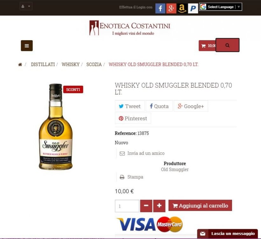Image resolution: width=261 pixels, height=239 pixels.
Task: Log in with the Amazon icon
Action: (x=182, y=8)
